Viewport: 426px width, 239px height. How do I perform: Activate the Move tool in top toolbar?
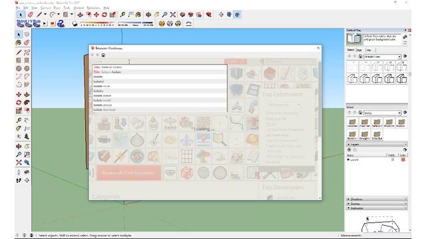pyautogui.click(x=96, y=15)
